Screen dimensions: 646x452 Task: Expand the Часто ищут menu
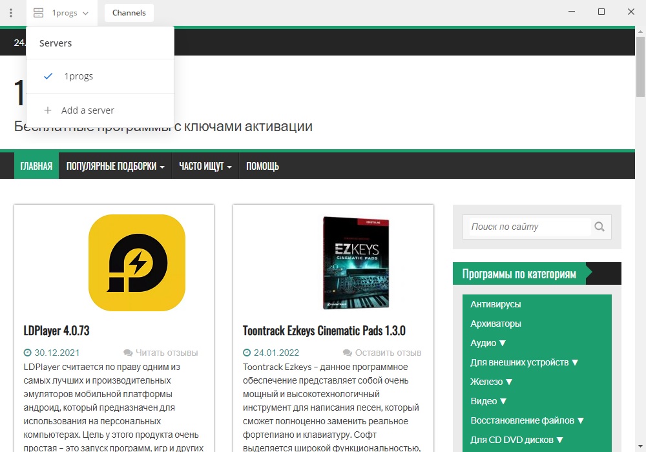point(205,166)
